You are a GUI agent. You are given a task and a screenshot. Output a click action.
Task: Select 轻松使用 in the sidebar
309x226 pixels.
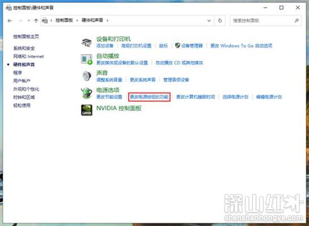coord(22,105)
